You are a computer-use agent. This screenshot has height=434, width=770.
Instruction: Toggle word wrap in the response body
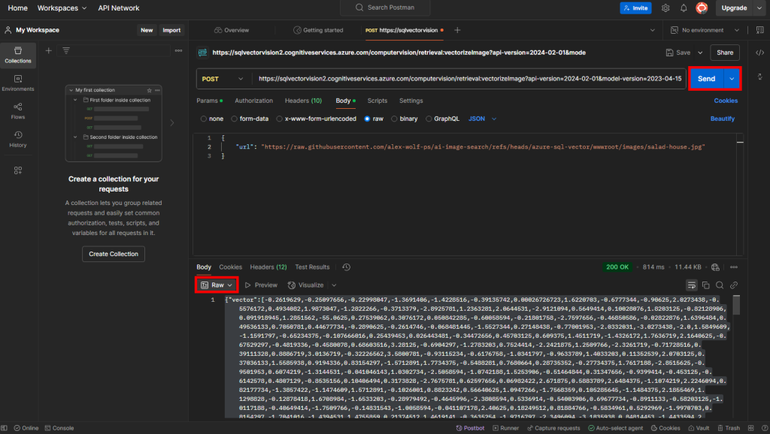(692, 285)
